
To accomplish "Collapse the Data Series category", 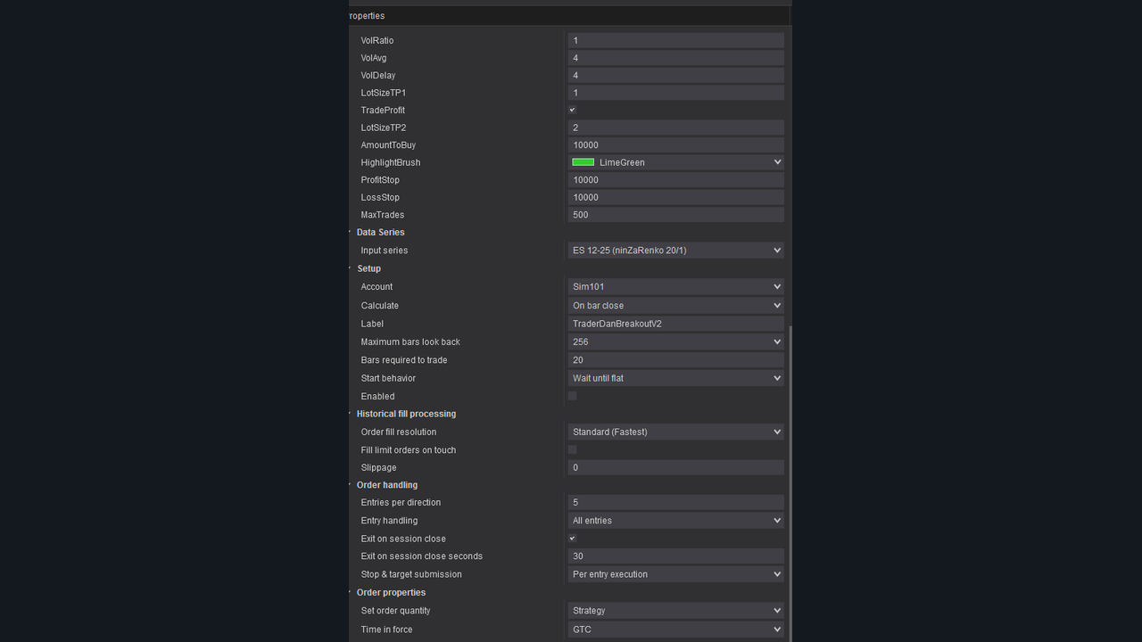I will click(x=350, y=232).
